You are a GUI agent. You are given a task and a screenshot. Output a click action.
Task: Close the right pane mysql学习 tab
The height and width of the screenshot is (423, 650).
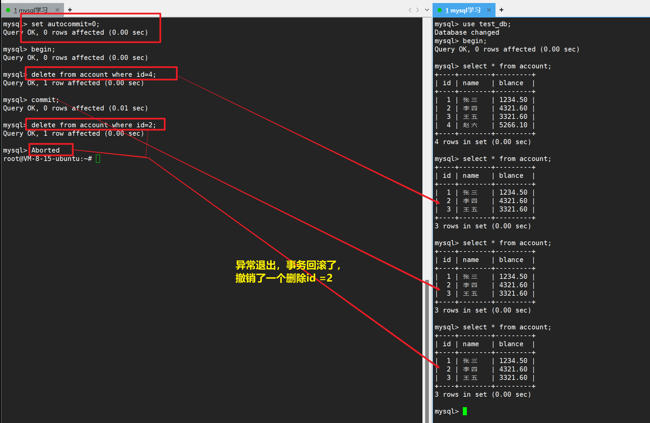[x=489, y=10]
